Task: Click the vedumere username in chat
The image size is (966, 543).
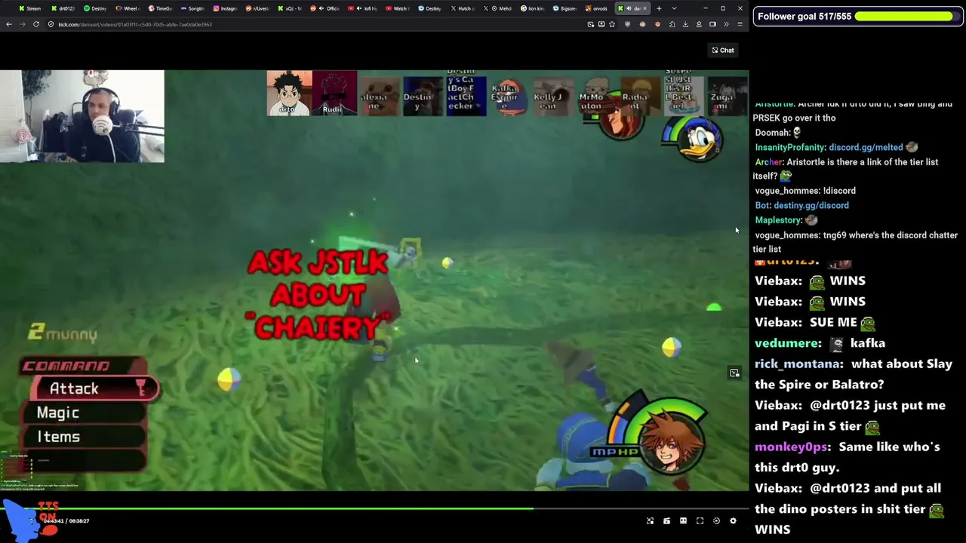Action: [x=787, y=343]
